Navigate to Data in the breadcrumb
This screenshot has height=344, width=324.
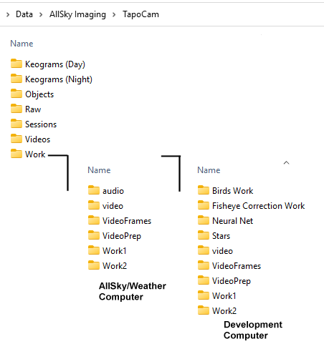point(24,14)
